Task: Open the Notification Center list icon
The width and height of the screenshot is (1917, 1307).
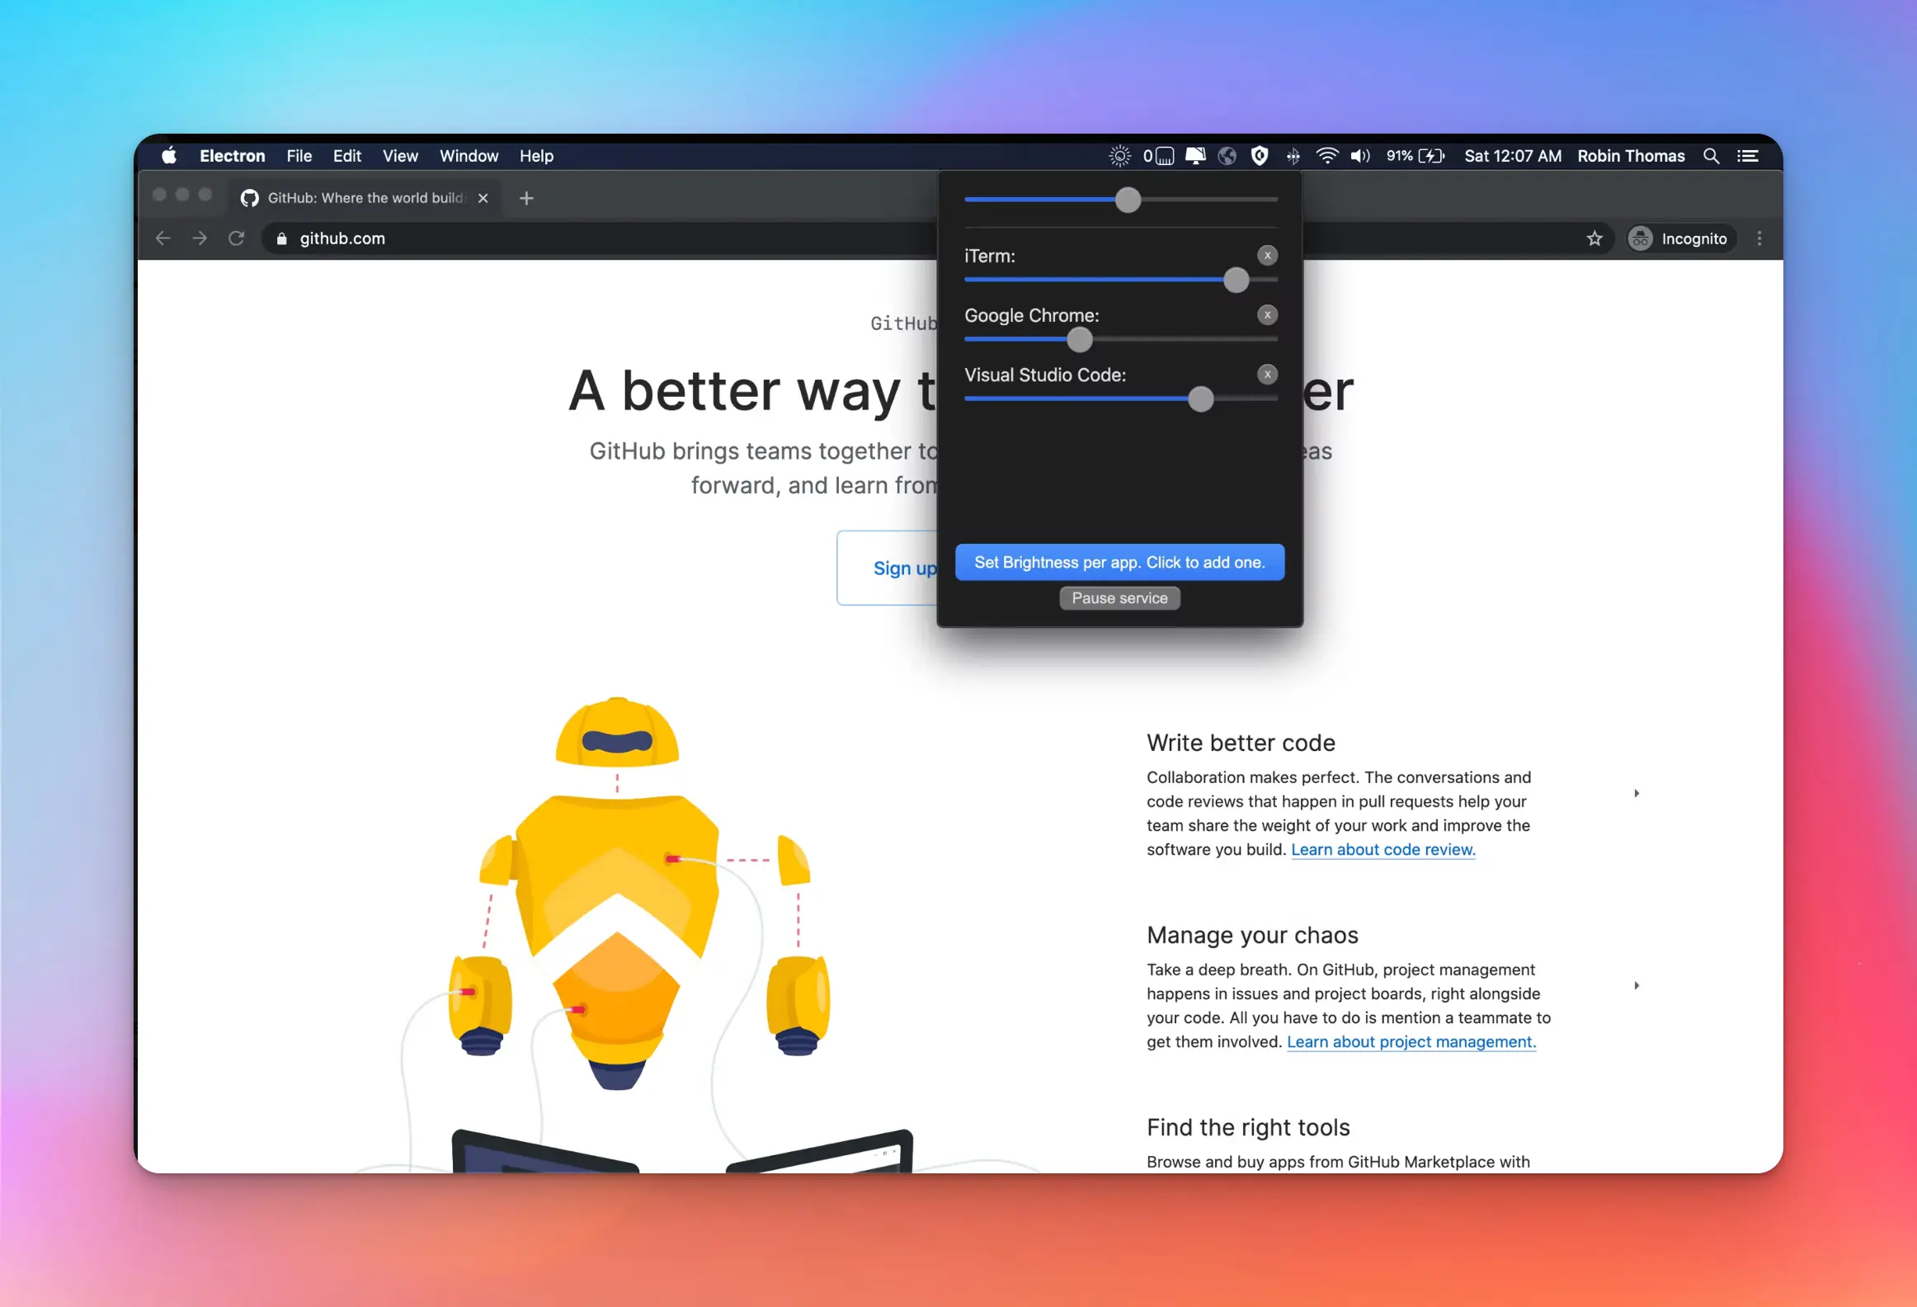Action: tap(1747, 156)
